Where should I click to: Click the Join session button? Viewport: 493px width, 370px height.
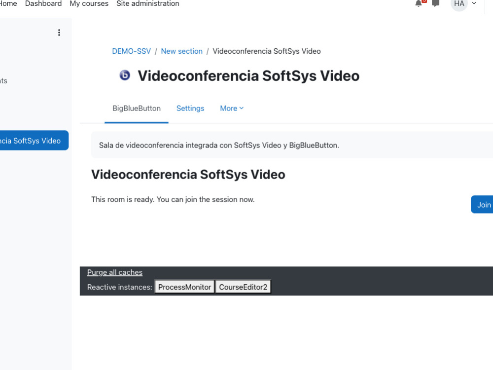[482, 205]
